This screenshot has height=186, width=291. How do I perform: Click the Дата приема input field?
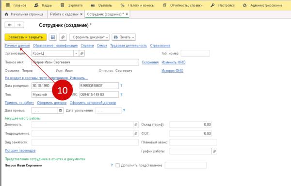[45, 110]
